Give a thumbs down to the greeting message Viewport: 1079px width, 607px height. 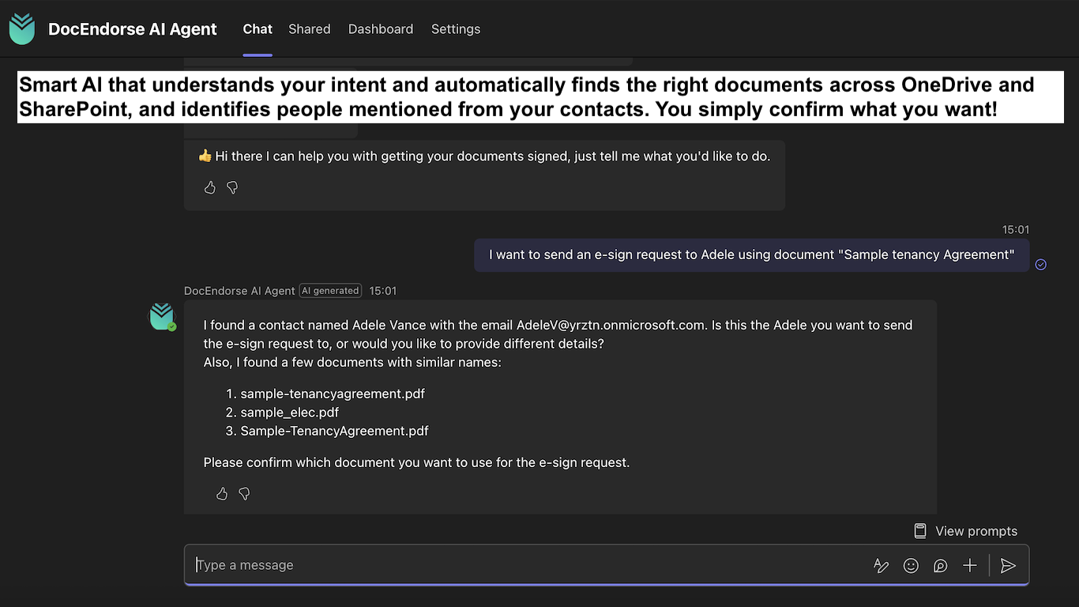231,187
